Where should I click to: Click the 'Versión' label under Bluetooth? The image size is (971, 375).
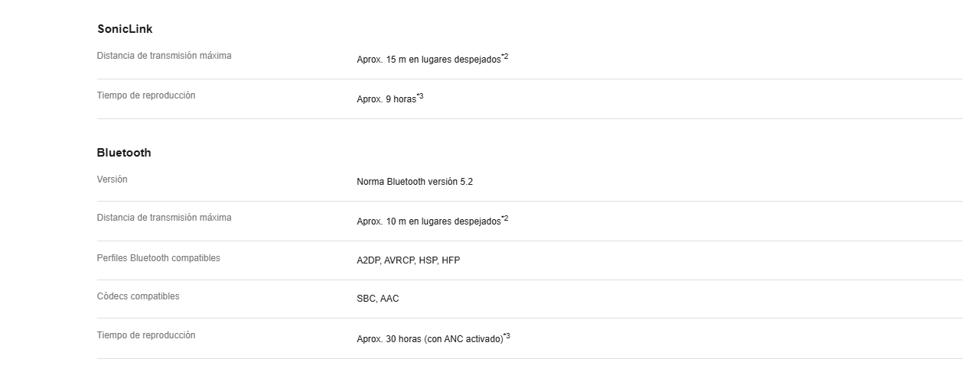click(x=112, y=179)
